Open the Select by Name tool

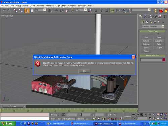click(x=50, y=11)
